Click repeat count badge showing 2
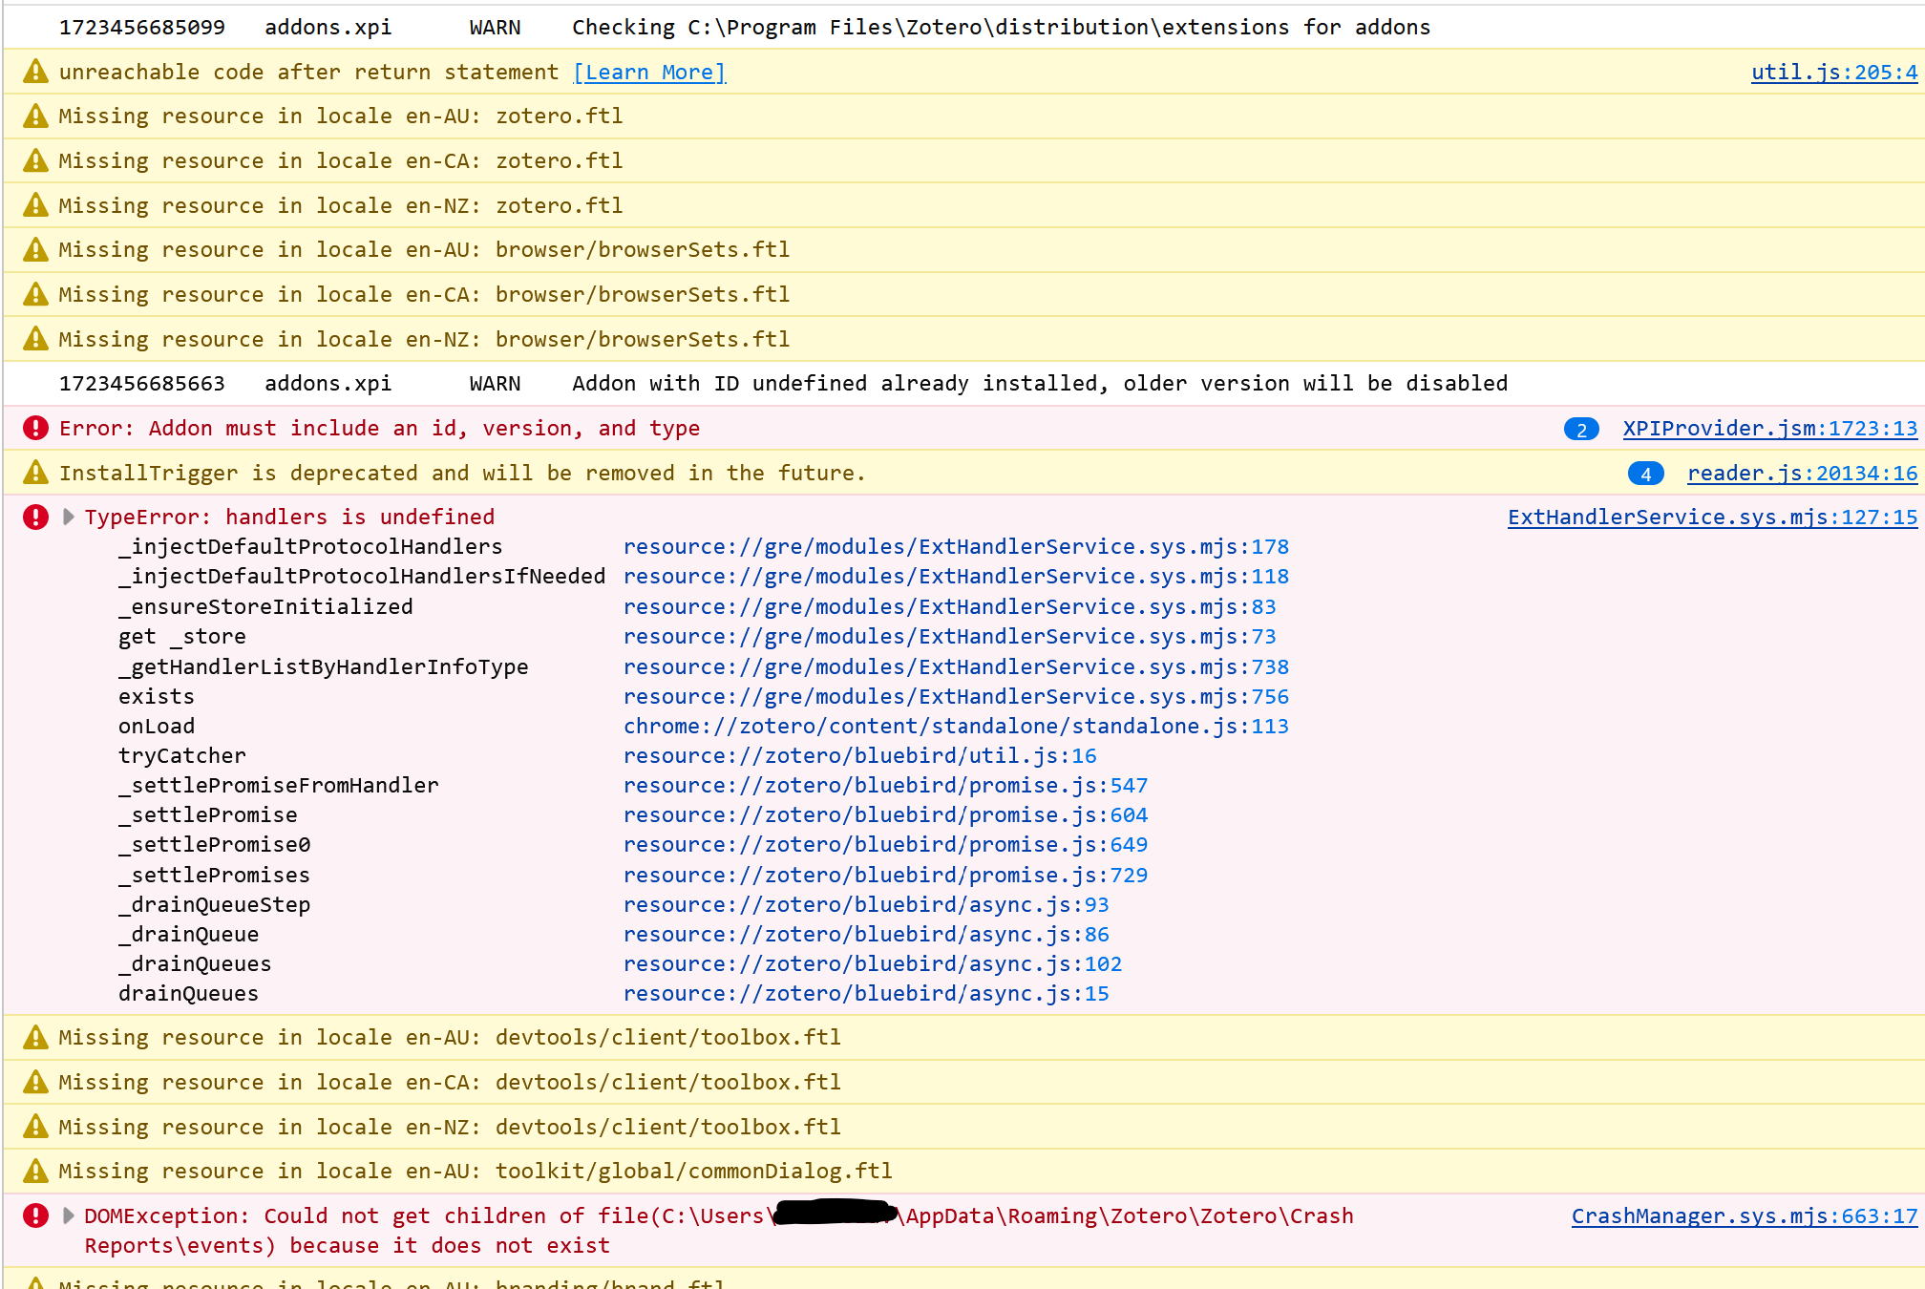This screenshot has width=1925, height=1289. (1581, 430)
